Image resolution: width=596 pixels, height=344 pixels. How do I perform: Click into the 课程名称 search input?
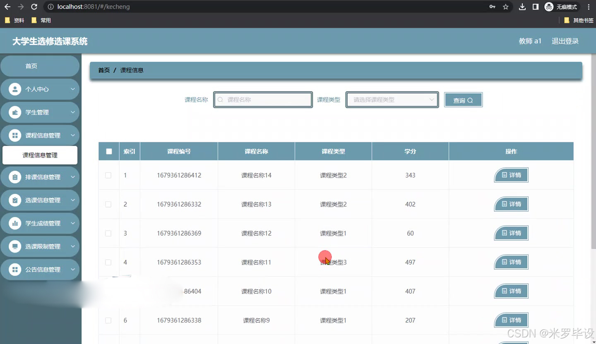[263, 100]
